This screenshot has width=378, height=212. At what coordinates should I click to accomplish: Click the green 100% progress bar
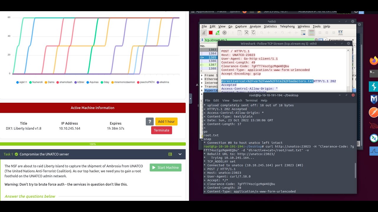93,144
